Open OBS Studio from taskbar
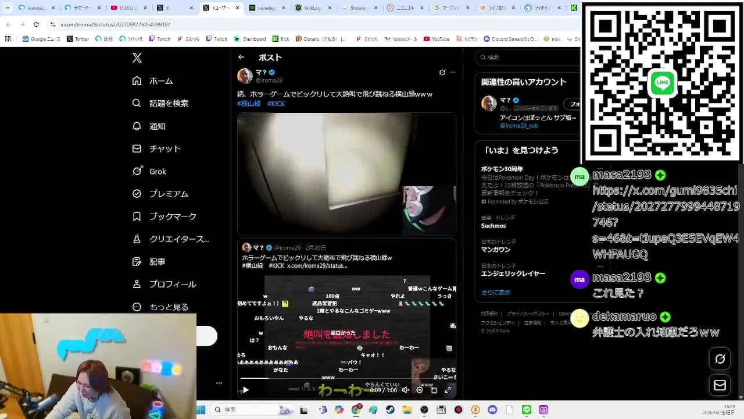This screenshot has height=419, width=744. [424, 410]
